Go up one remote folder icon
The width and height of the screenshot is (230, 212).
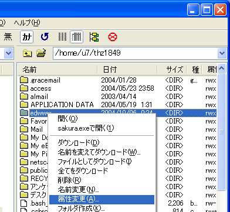(28, 53)
